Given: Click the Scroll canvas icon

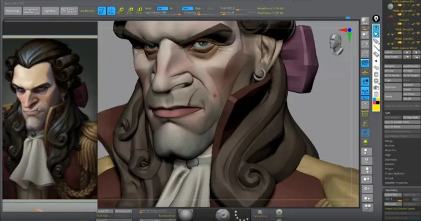Looking at the screenshot, I should [x=365, y=35].
